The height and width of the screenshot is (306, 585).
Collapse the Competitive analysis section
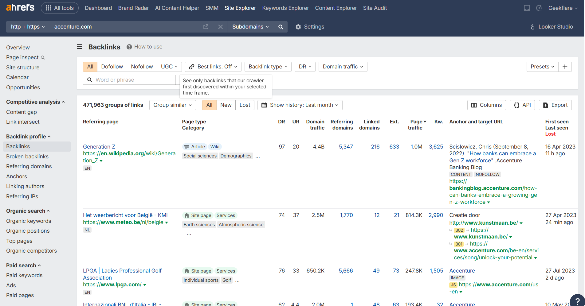(35, 102)
